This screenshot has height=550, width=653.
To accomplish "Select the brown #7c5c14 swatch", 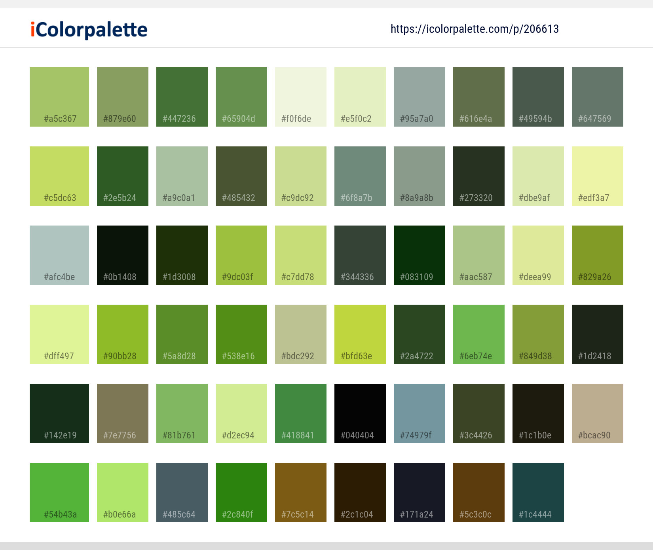I will pos(301,493).
